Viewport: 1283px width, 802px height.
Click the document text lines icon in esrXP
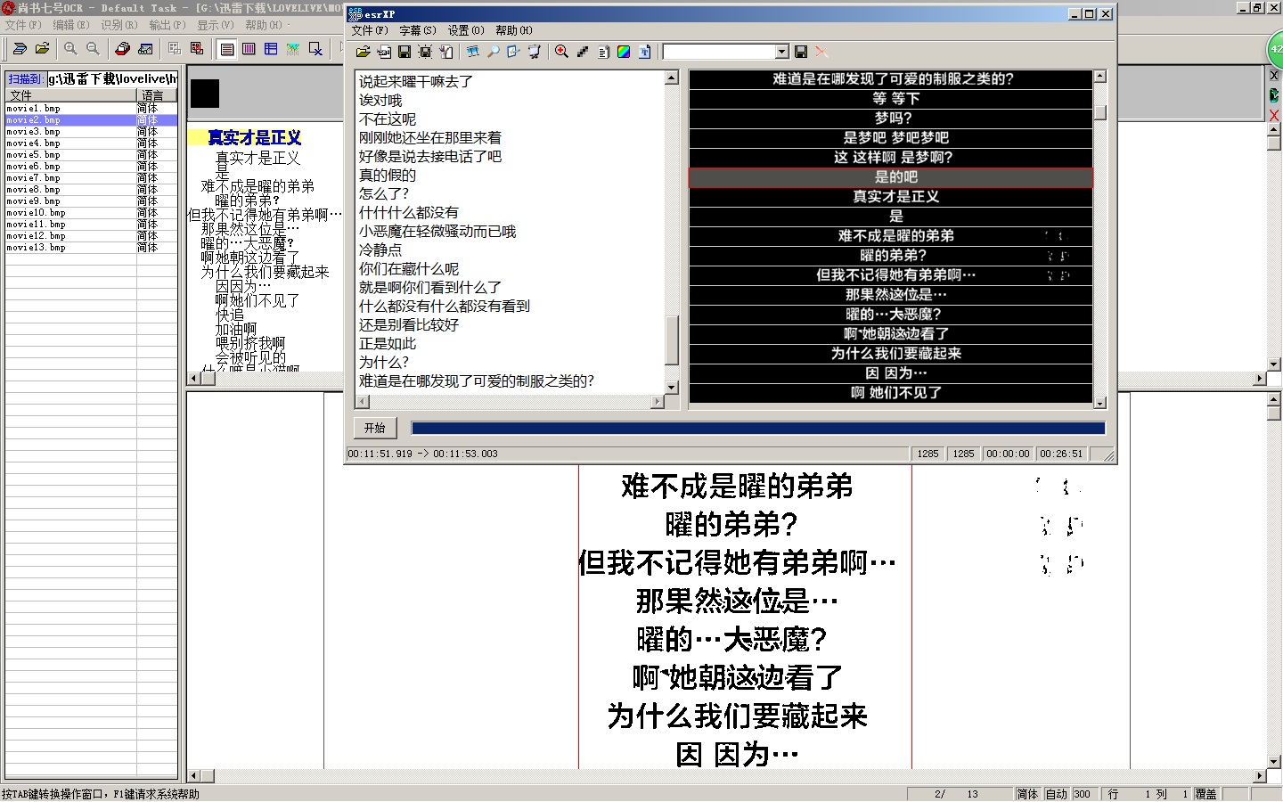[x=603, y=52]
